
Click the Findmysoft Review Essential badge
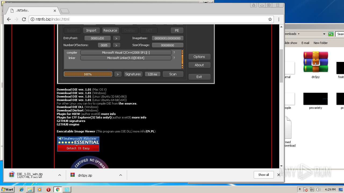pyautogui.click(x=78, y=144)
